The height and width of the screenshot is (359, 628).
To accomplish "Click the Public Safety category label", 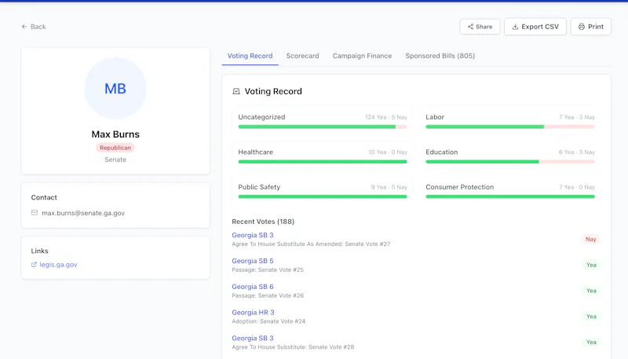I will pyautogui.click(x=259, y=187).
